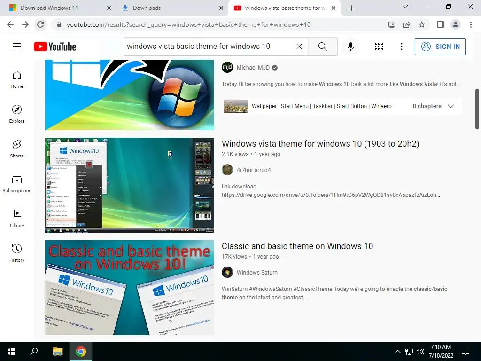This screenshot has width=481, height=361.
Task: Click Michael MJD channel avatar
Action: click(227, 68)
